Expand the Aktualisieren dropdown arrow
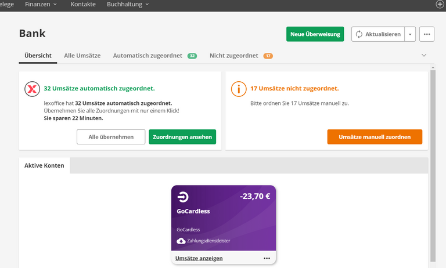The width and height of the screenshot is (446, 268). point(409,34)
